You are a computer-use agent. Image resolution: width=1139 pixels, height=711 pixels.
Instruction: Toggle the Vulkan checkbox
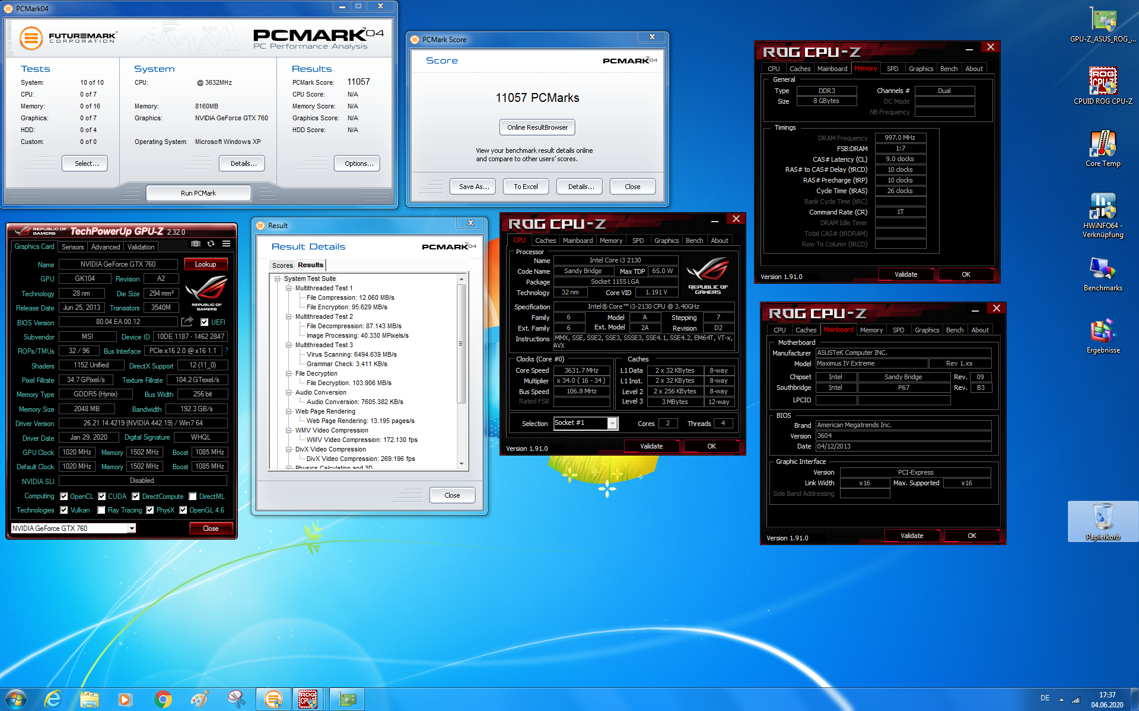click(x=64, y=510)
